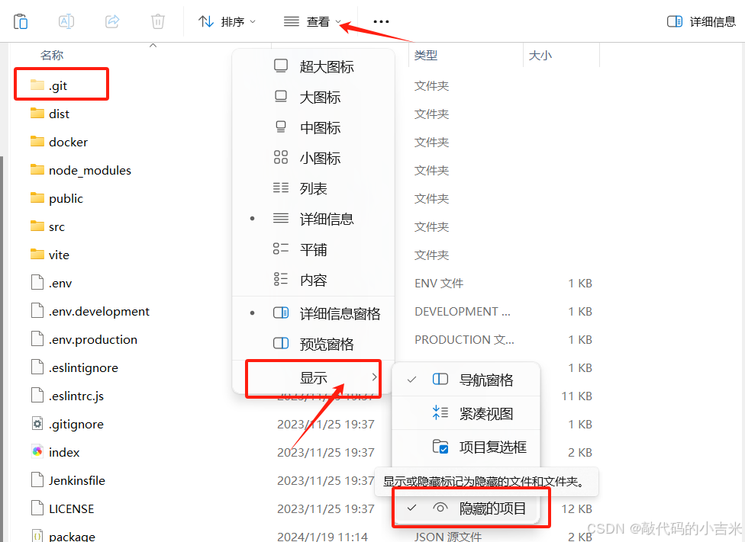Choose 小图标 view option
This screenshot has width=745, height=542.
coord(313,158)
